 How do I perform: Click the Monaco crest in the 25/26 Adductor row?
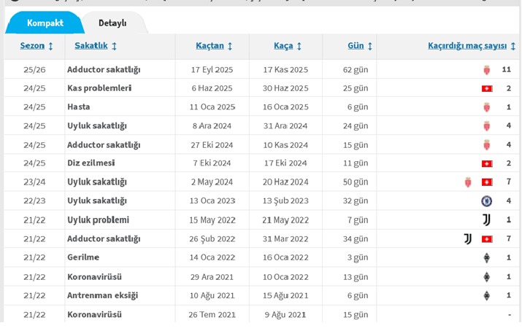[x=487, y=70]
